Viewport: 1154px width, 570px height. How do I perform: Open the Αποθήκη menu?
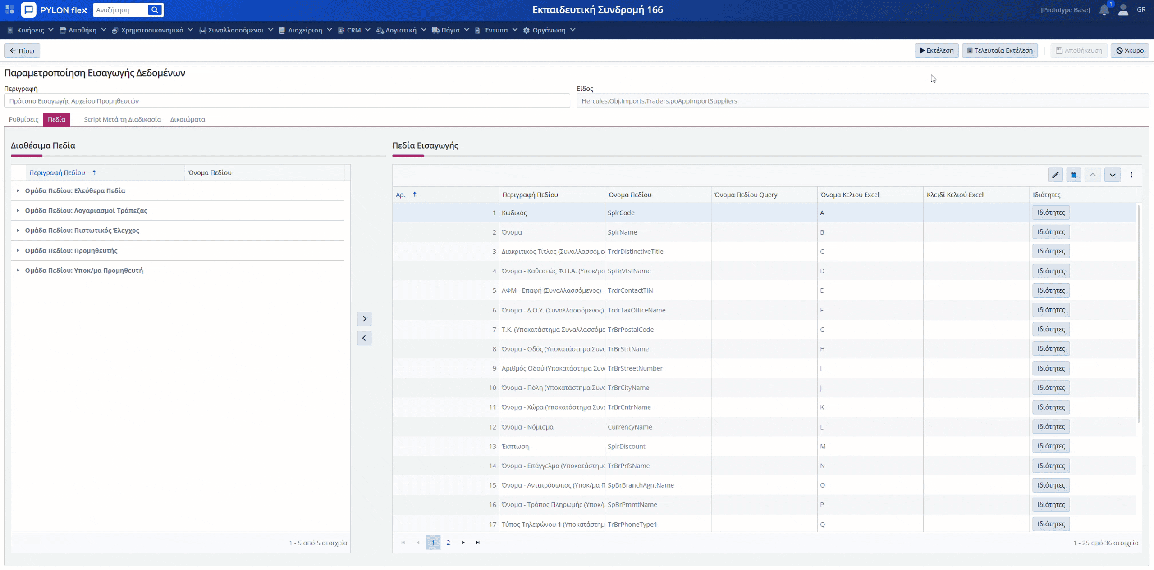[82, 30]
